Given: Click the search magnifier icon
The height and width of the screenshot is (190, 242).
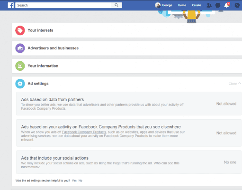Looking at the screenshot, I should pyautogui.click(x=117, y=5).
